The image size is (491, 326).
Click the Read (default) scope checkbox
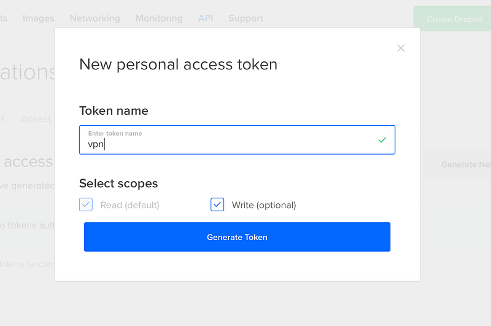[x=86, y=204]
